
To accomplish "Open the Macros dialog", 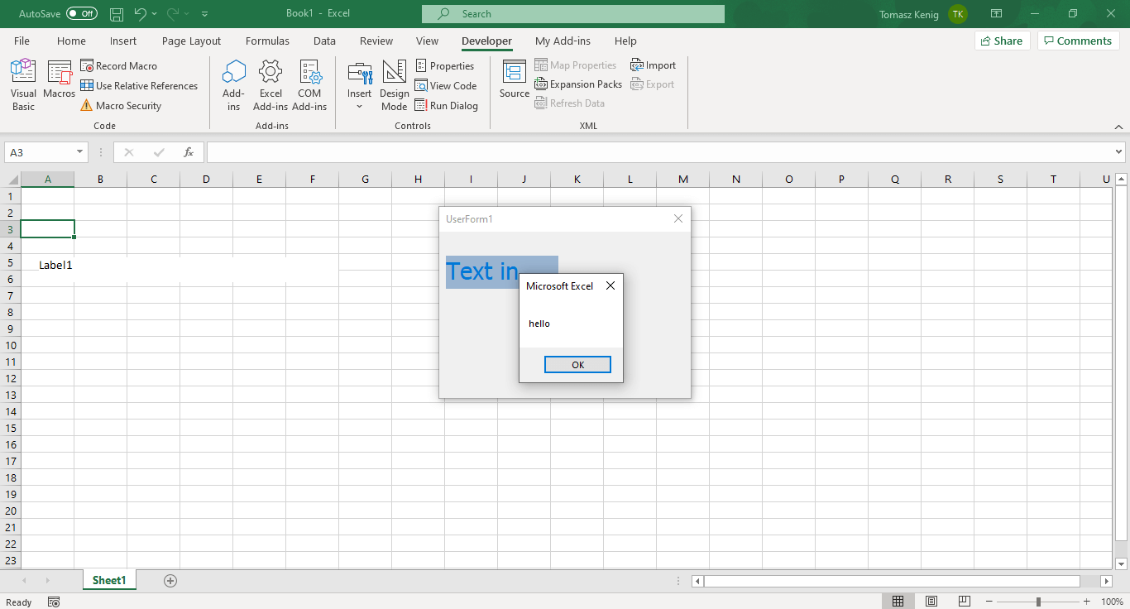I will click(x=59, y=83).
